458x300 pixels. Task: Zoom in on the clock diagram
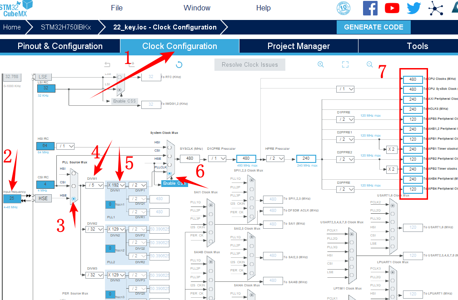[x=321, y=64]
